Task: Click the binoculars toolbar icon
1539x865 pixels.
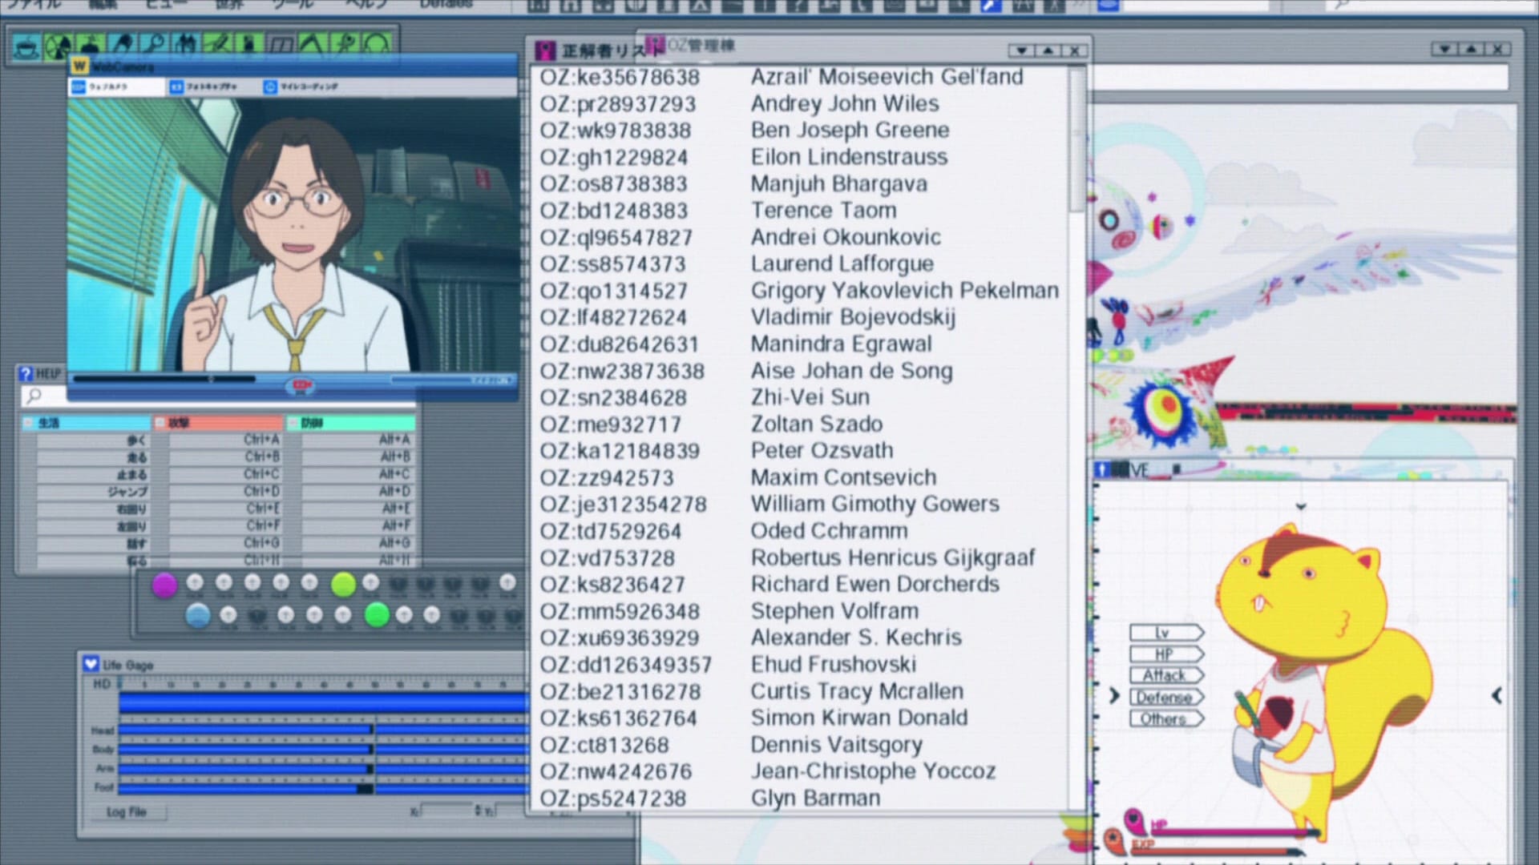Action: [186, 43]
